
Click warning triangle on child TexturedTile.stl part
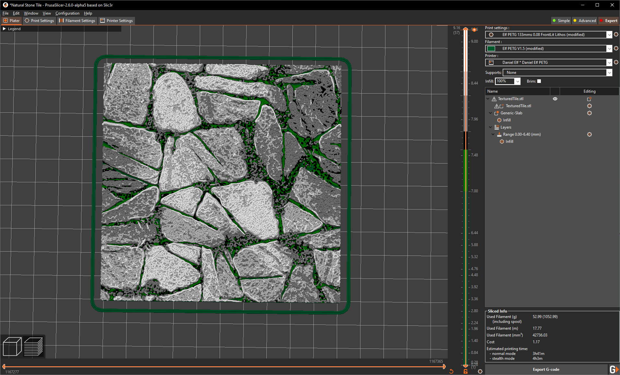point(496,106)
